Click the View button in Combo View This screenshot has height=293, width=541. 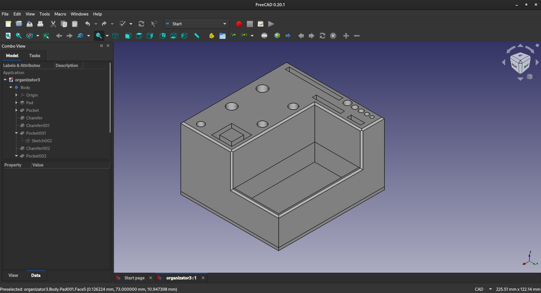13,275
